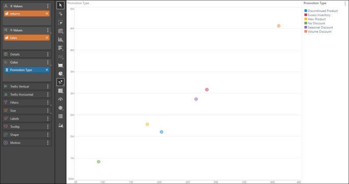Click the orange scatter point near 4M
Image resolution: width=349 pixels, height=184 pixels.
(x=279, y=26)
